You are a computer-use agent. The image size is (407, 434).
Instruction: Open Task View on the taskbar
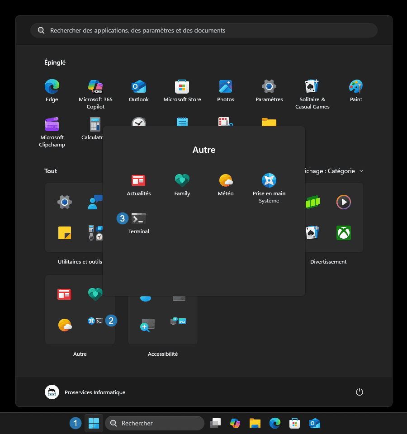[x=215, y=423]
